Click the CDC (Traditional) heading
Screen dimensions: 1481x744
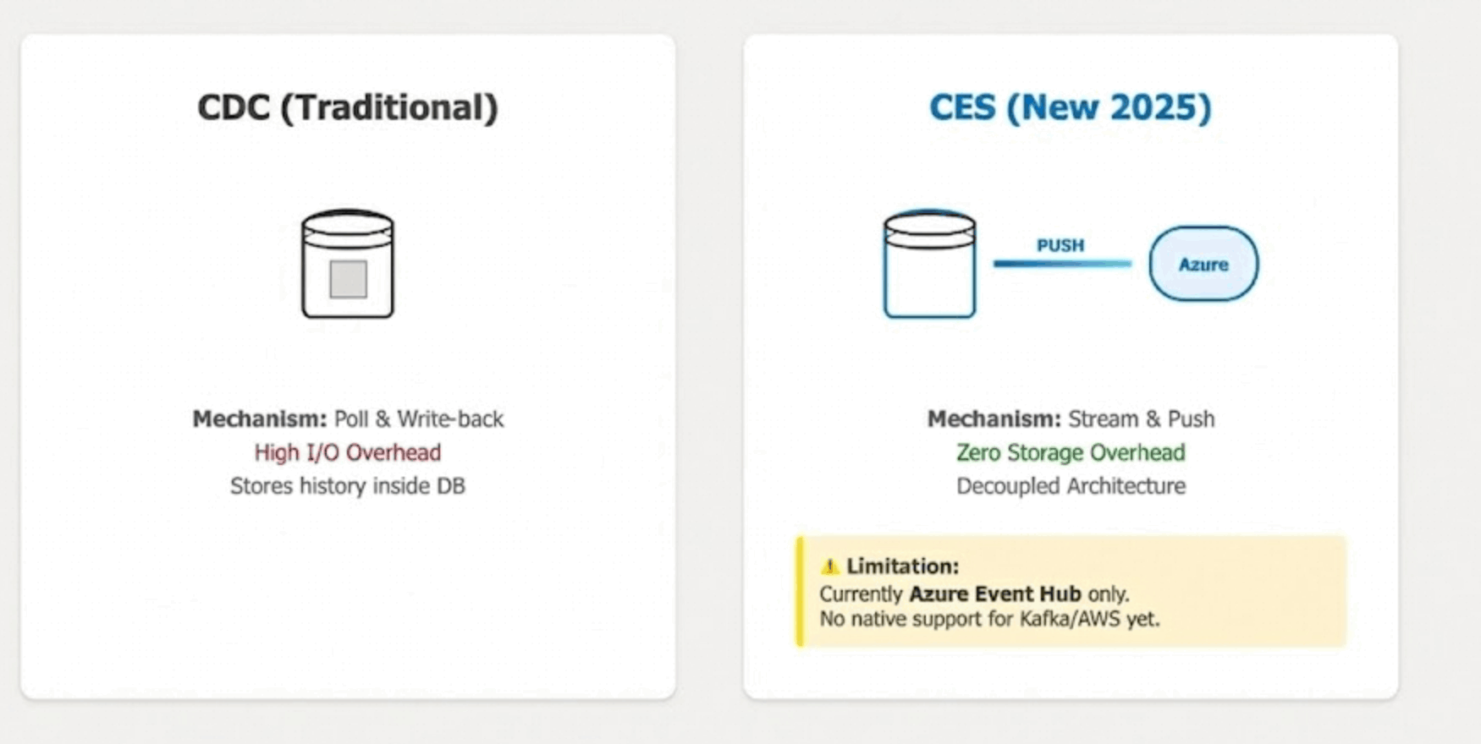click(x=348, y=107)
